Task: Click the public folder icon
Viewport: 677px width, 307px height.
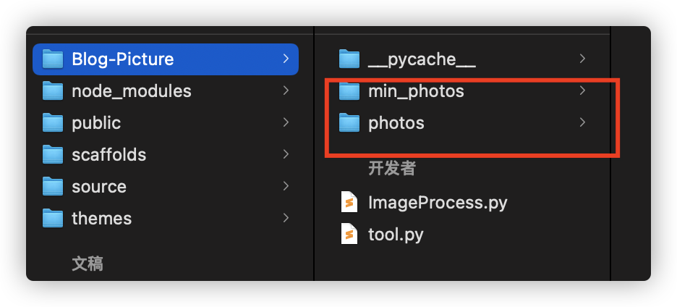Action: (x=53, y=123)
